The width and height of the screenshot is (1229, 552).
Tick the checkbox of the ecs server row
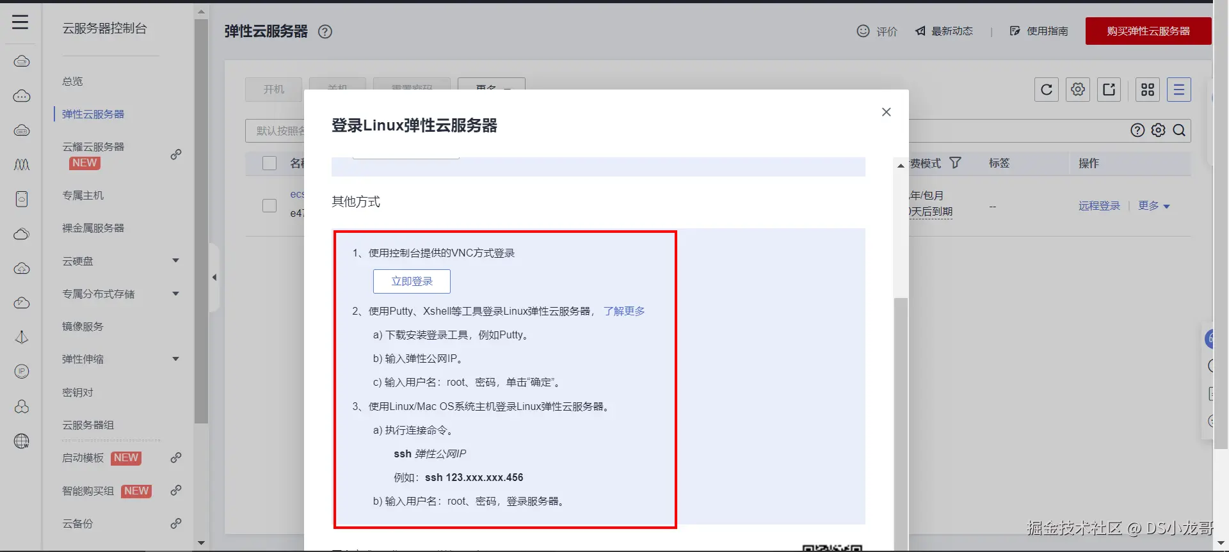(x=269, y=205)
